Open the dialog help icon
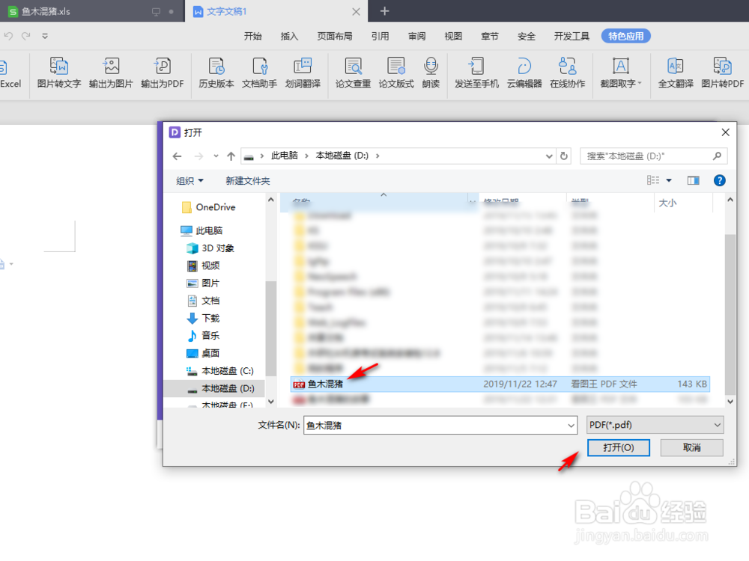The image size is (749, 561). [719, 180]
